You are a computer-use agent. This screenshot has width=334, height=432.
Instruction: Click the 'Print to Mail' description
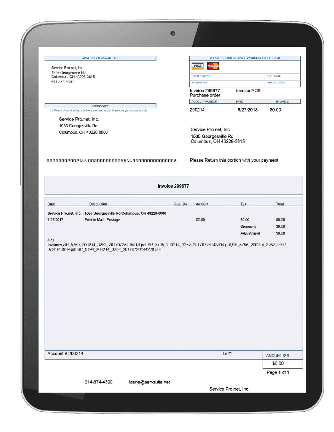(94, 220)
